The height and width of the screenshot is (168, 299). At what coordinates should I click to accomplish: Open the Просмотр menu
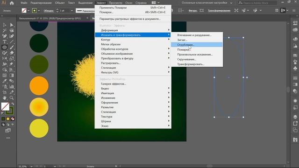click(x=115, y=3)
